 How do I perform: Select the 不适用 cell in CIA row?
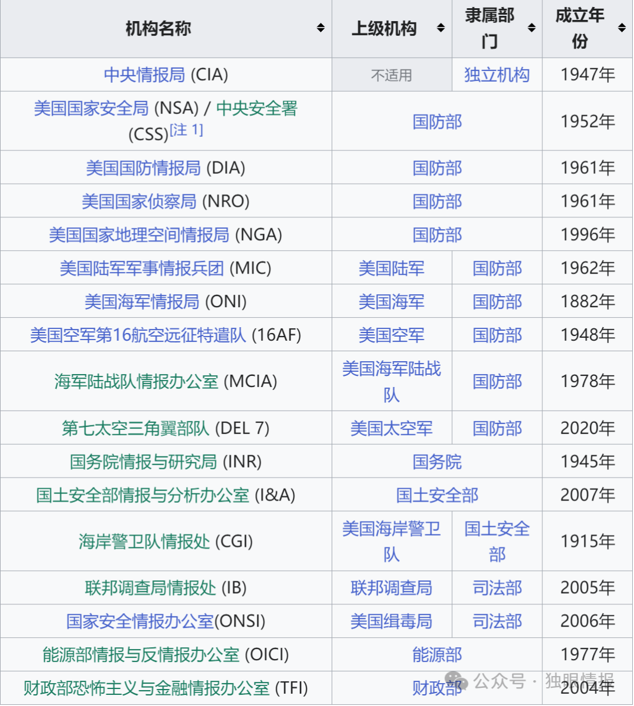click(x=392, y=75)
